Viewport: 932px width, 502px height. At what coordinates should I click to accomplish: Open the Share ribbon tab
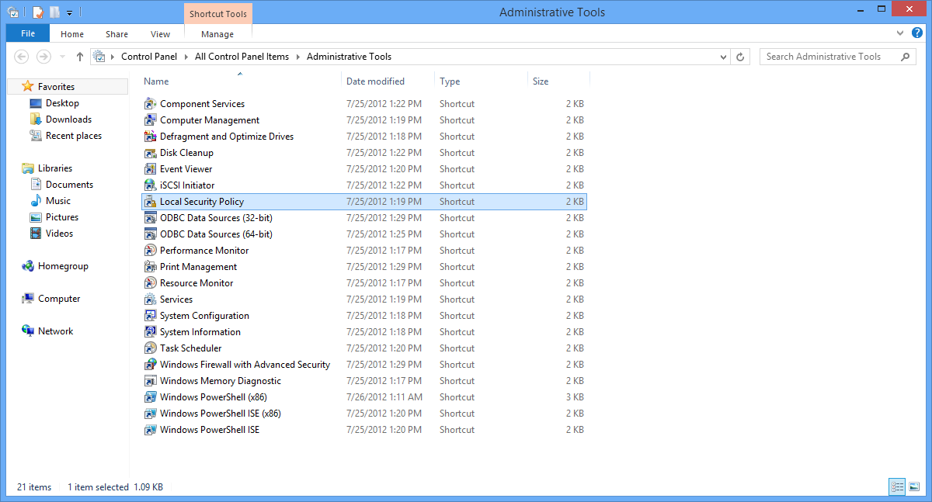click(117, 33)
